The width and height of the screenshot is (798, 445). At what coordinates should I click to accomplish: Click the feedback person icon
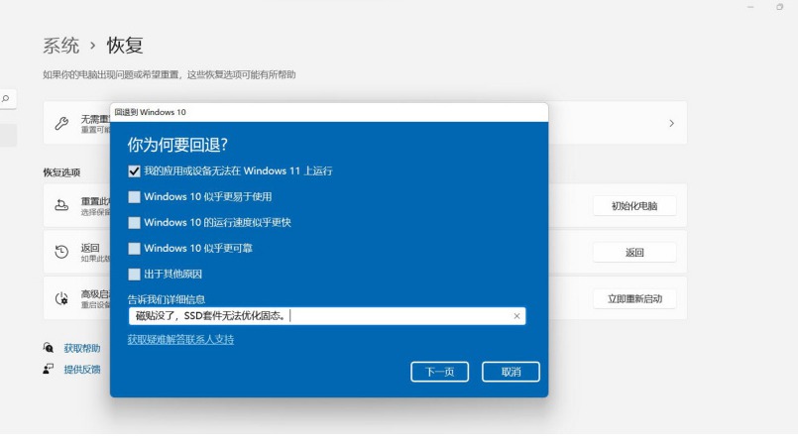click(49, 369)
